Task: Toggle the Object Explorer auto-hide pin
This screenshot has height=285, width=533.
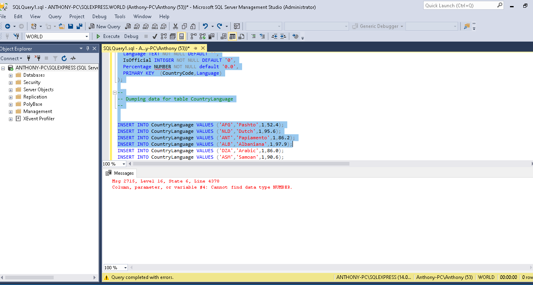Action: tap(88, 48)
